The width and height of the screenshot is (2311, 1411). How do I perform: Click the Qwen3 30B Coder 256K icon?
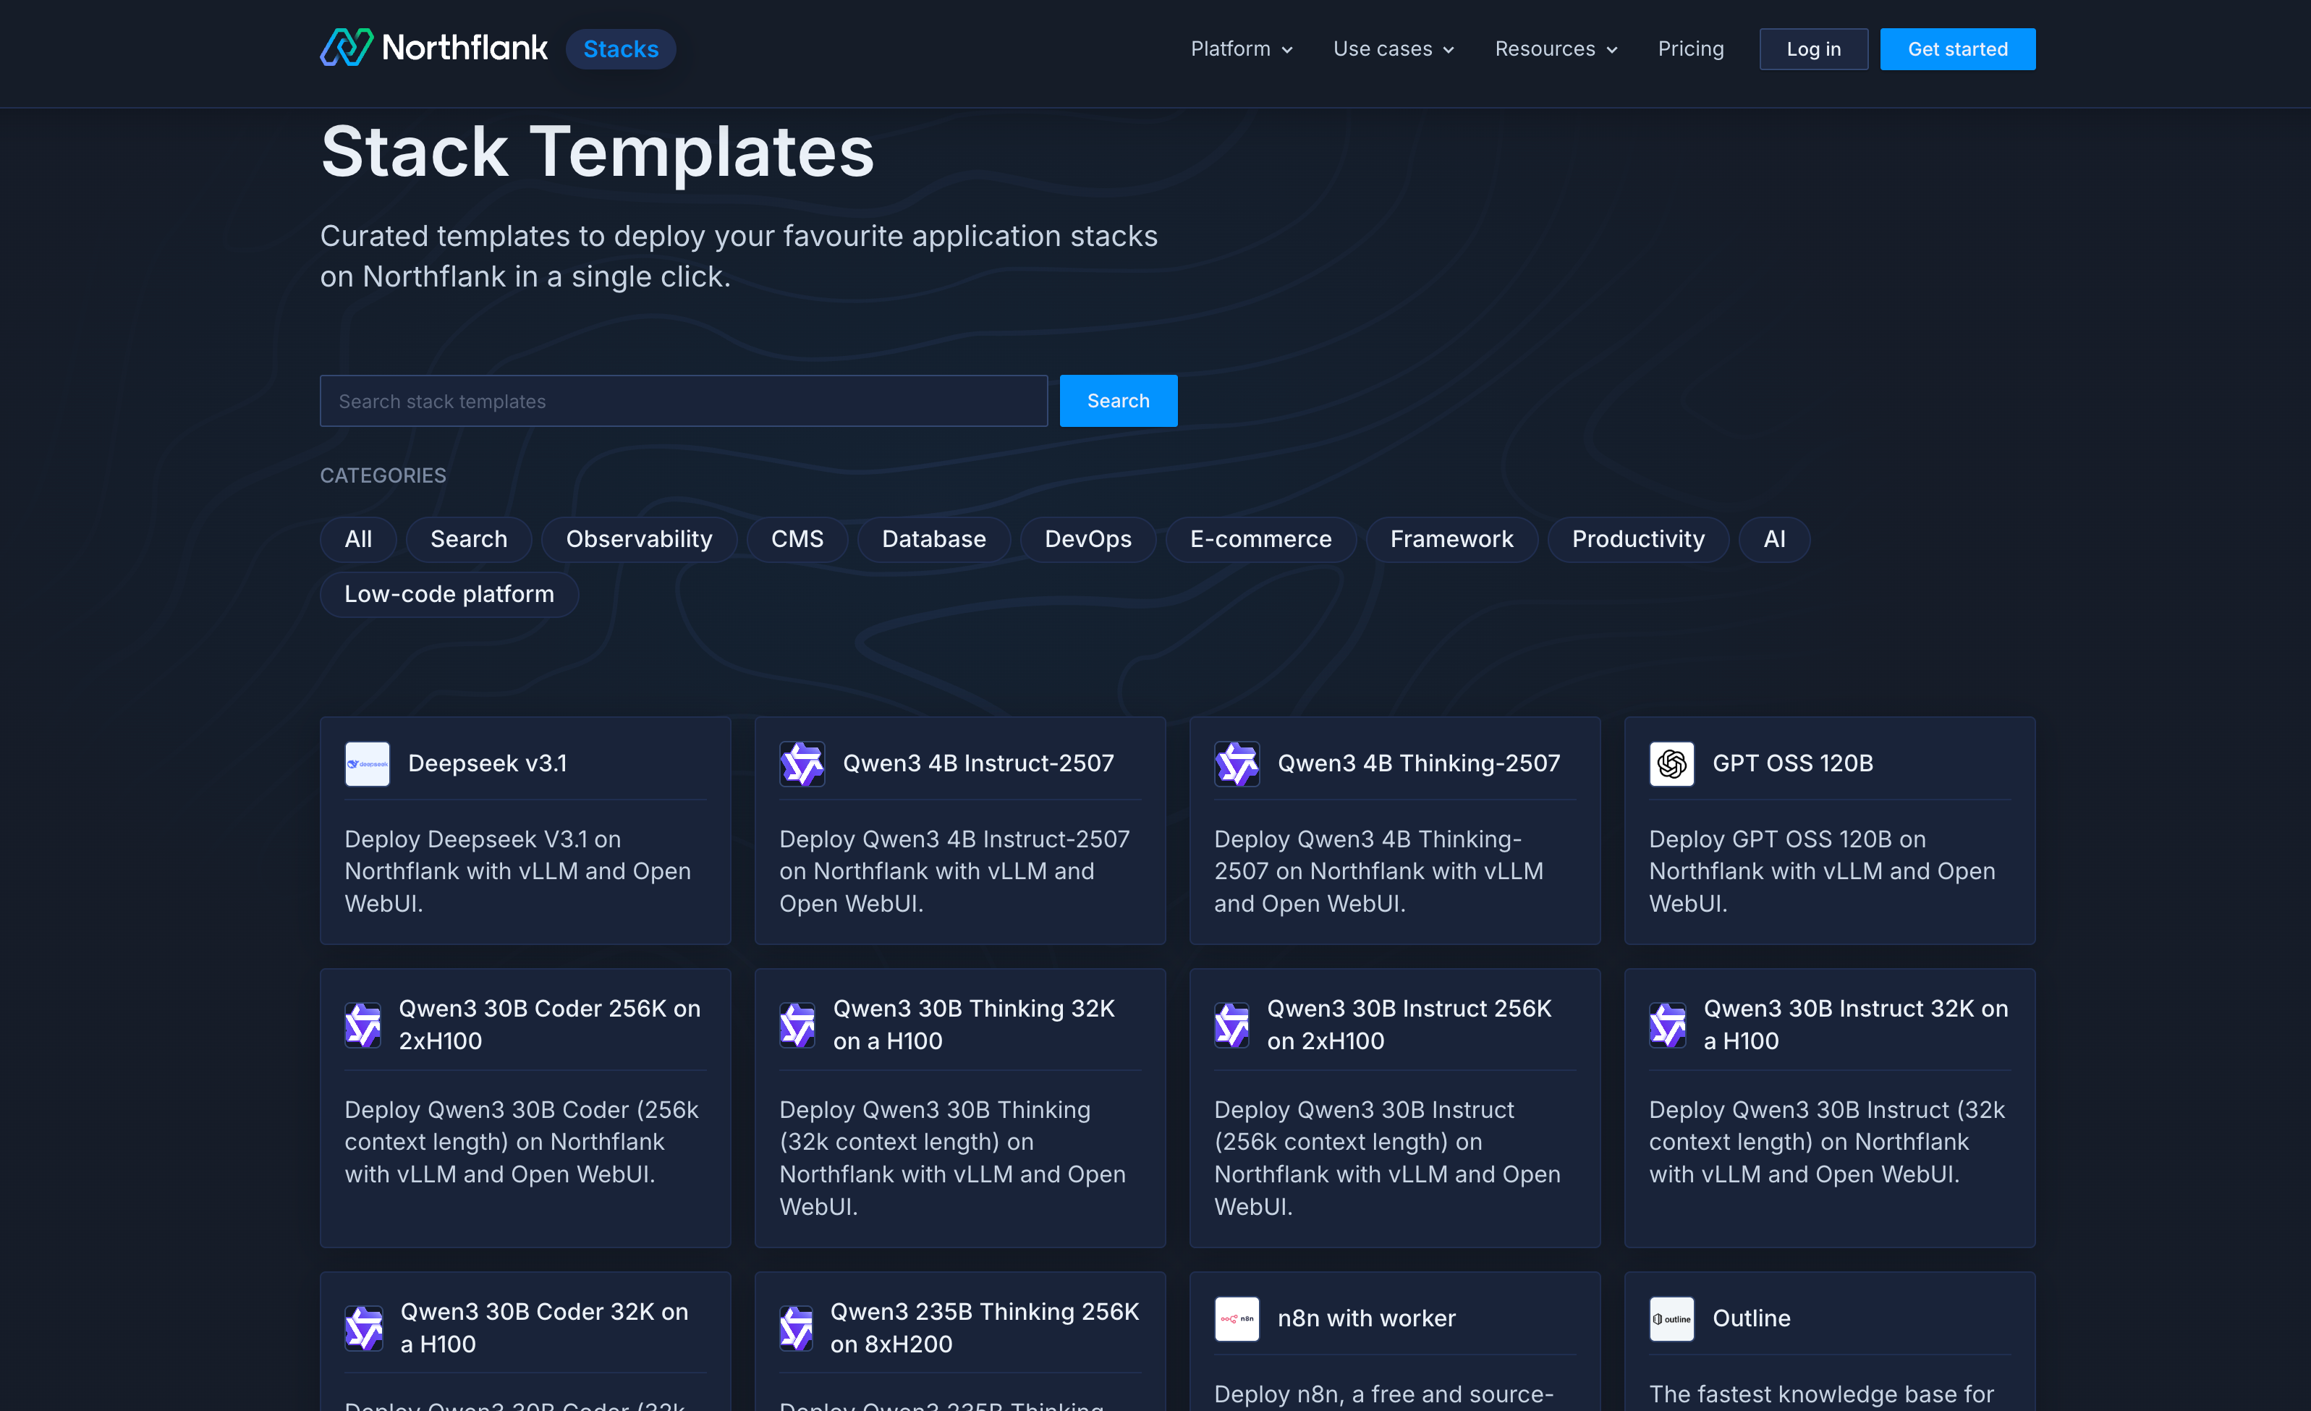(x=363, y=1025)
